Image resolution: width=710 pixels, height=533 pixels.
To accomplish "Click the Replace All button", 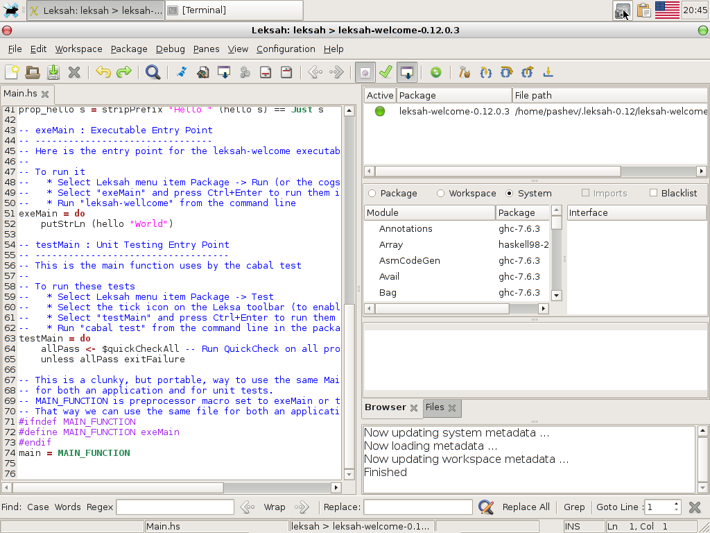I will click(526, 507).
